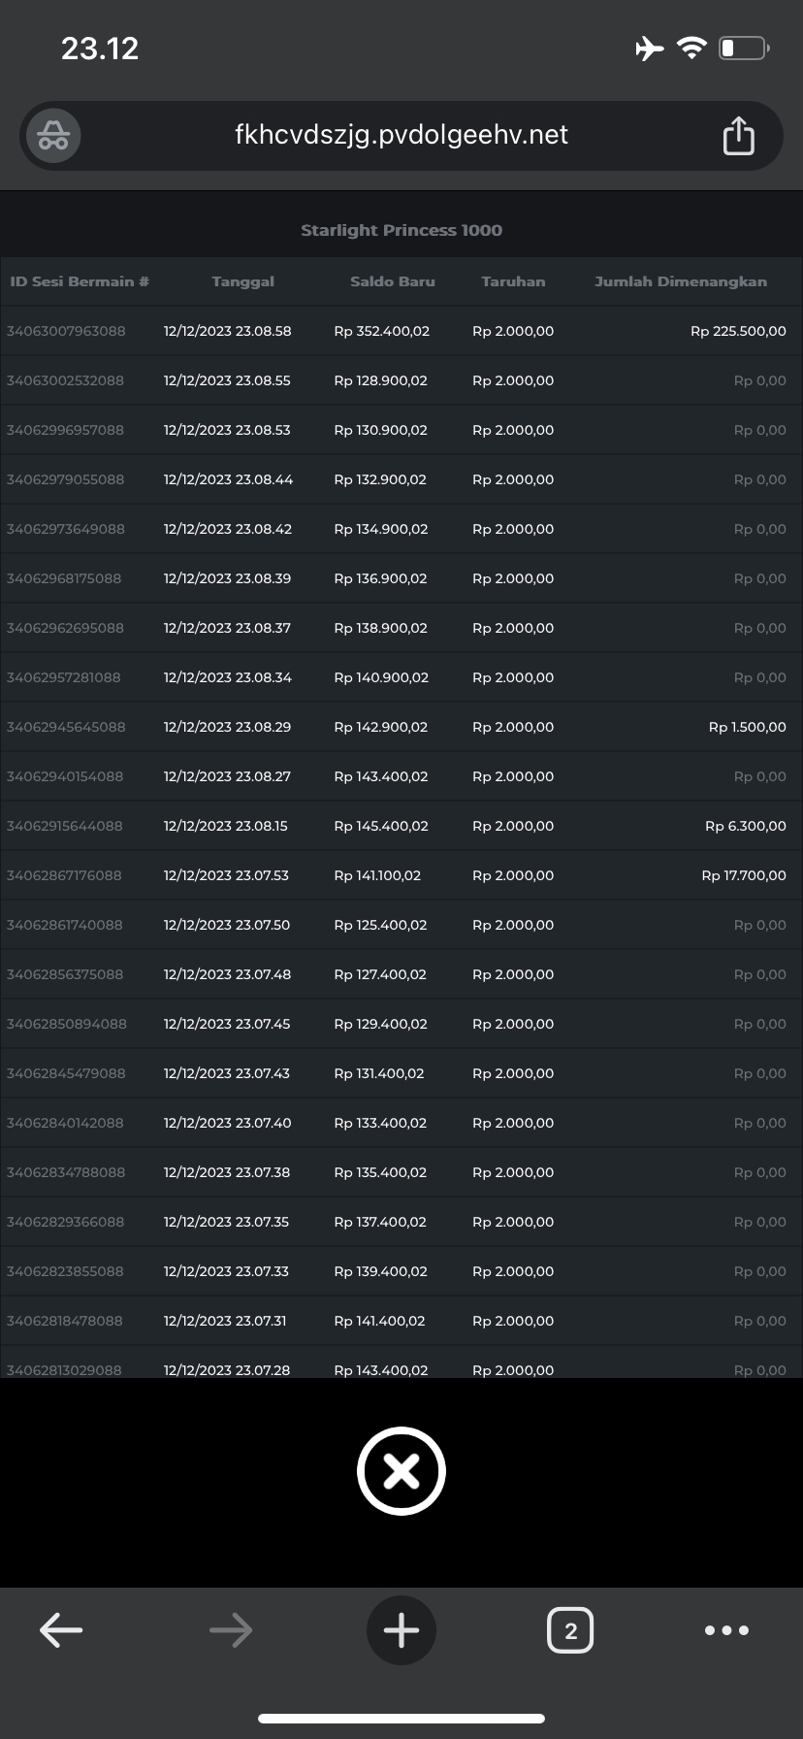Open a new tab with plus icon
803x1739 pixels.
pyautogui.click(x=401, y=1630)
